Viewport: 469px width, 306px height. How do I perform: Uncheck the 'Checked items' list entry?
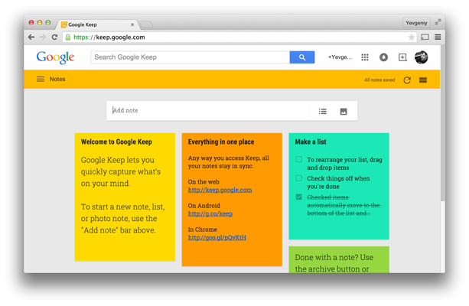point(298,197)
